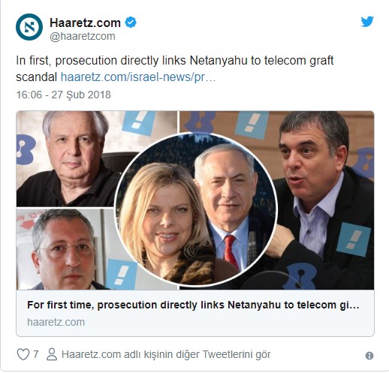The image size is (389, 373).
Task: Click the haaretz.com domain under the card headline
Action: 56,322
